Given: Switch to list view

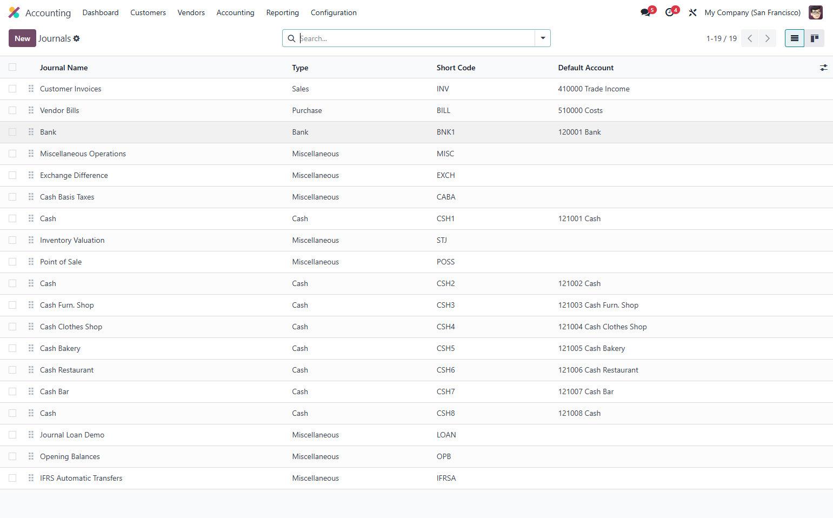Looking at the screenshot, I should pyautogui.click(x=795, y=38).
